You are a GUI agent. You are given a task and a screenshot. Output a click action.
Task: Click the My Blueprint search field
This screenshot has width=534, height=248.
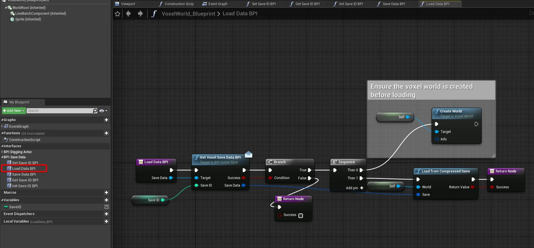59,111
